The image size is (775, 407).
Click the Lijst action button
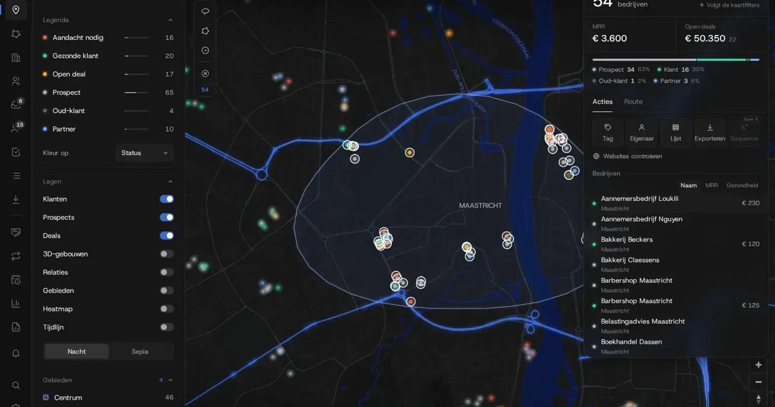point(676,132)
